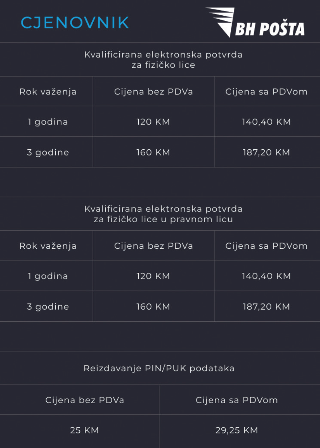
Task: Click '1 godina' in the topmost table
Action: (x=48, y=122)
